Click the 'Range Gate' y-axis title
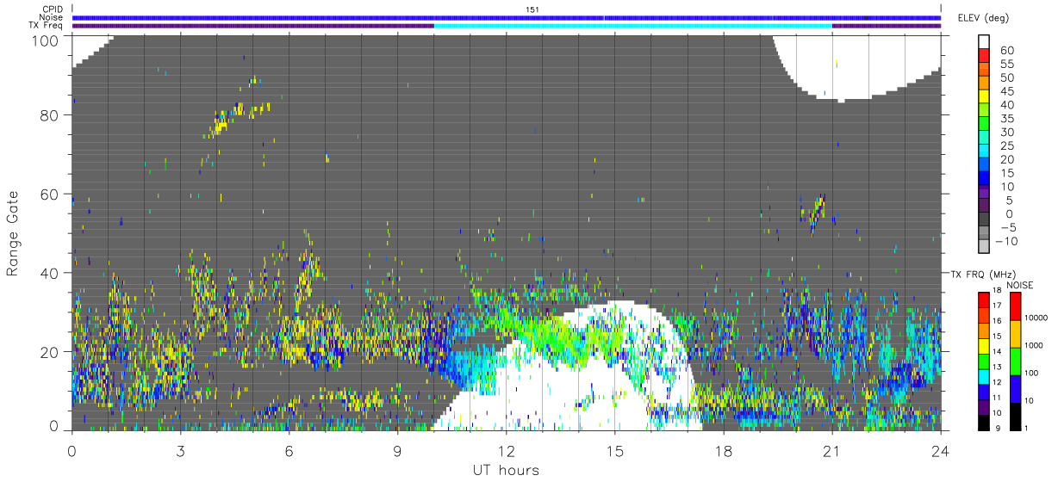The width and height of the screenshot is (1058, 488). click(x=12, y=233)
